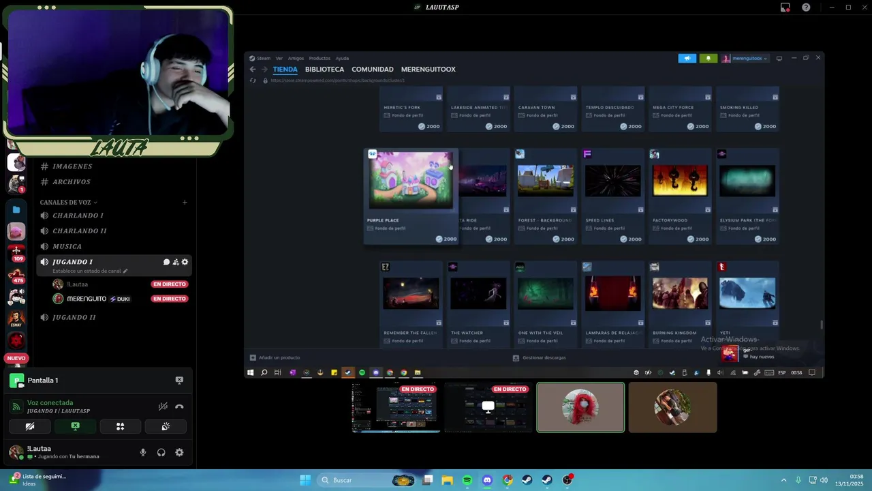Toggle the screen share button

point(75,426)
